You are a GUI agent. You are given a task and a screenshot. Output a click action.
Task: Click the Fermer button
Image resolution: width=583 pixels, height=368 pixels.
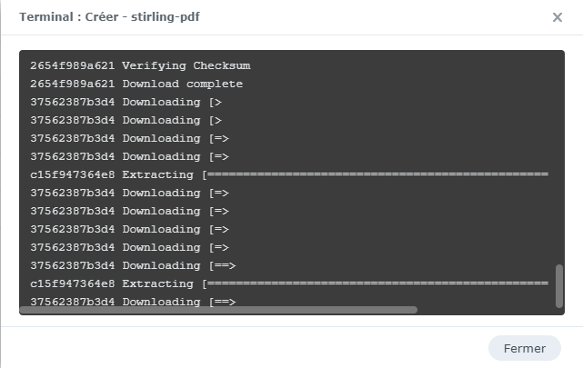[x=525, y=348]
